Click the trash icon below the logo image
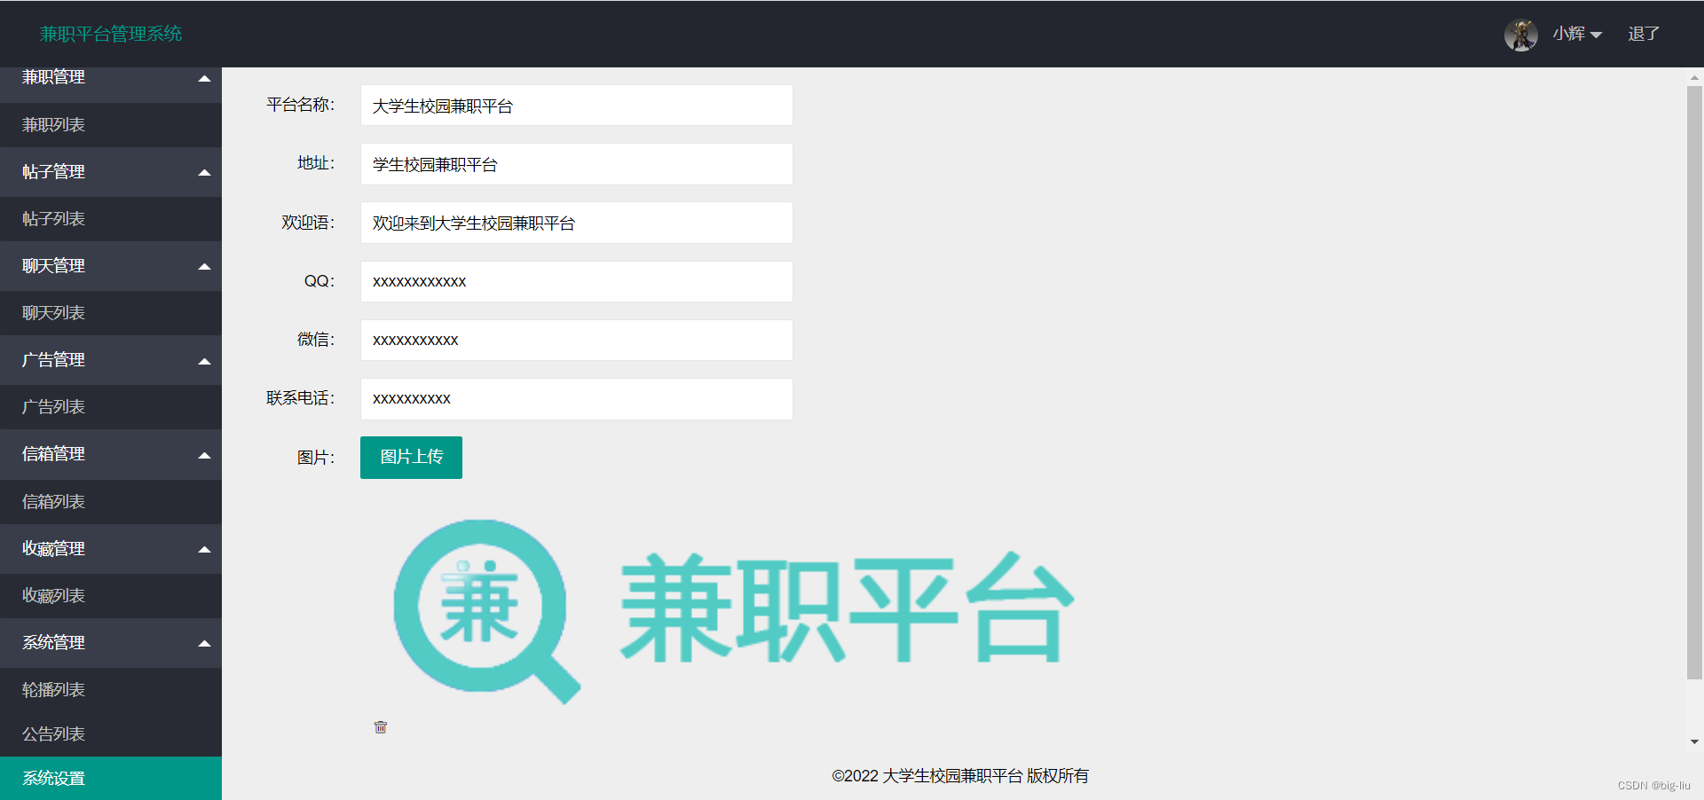Image resolution: width=1704 pixels, height=800 pixels. point(381,727)
